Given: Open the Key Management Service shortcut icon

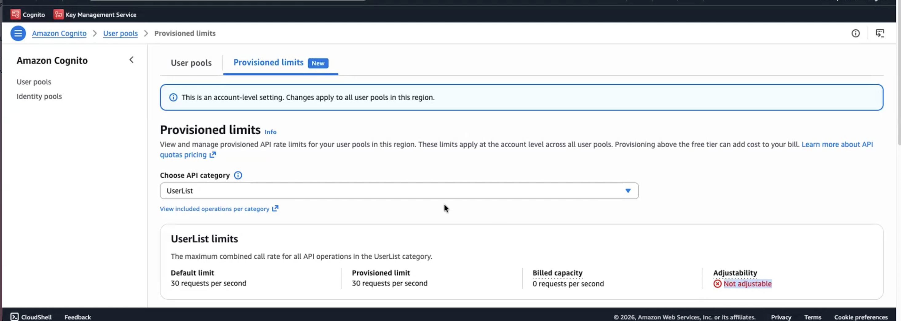Looking at the screenshot, I should [58, 14].
